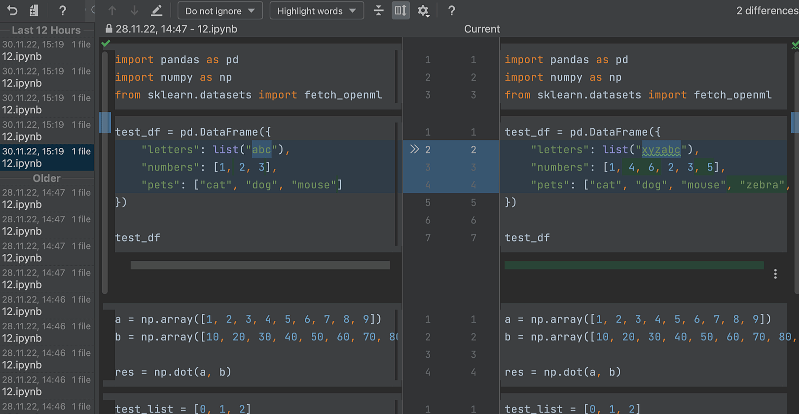This screenshot has height=414, width=799.
Task: Open help in the history sidebar toolbar
Action: point(62,10)
